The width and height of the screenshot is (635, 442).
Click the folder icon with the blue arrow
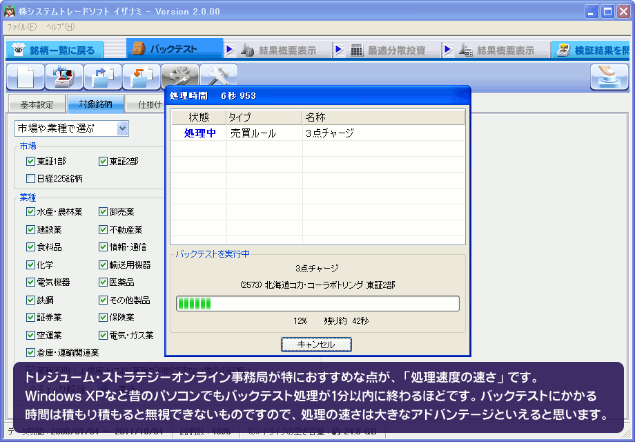coord(103,77)
